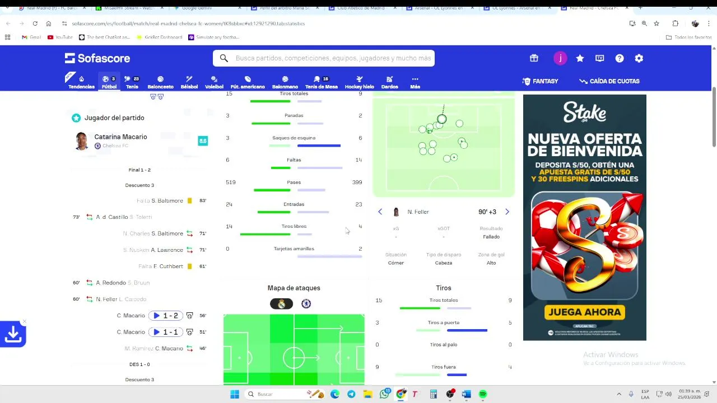Select Dardos sport category

click(390, 82)
